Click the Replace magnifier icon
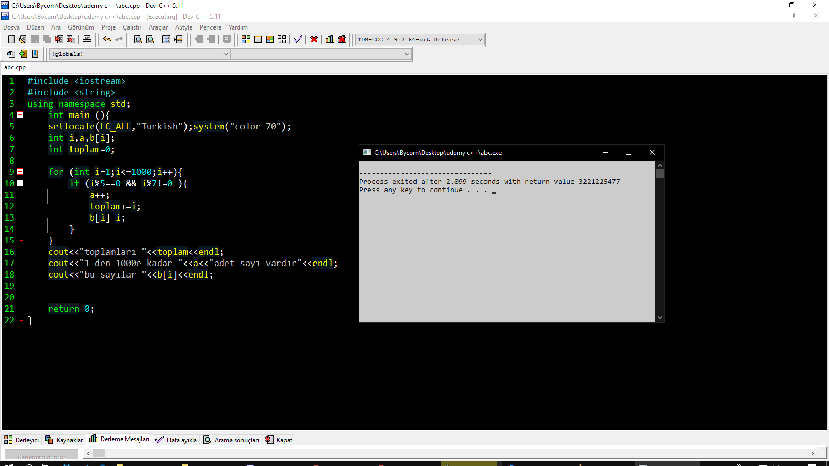 (x=150, y=39)
